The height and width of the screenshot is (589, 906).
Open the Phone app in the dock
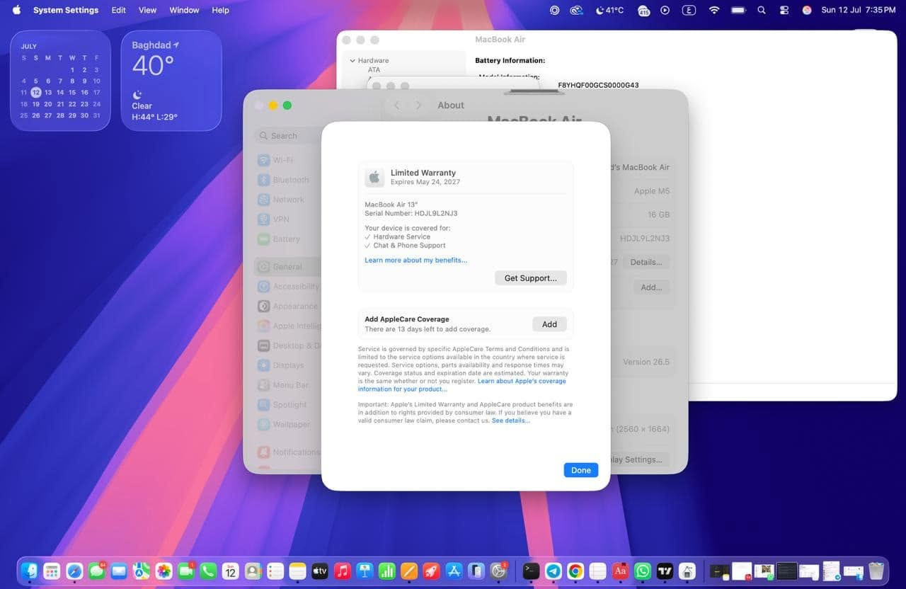click(208, 571)
